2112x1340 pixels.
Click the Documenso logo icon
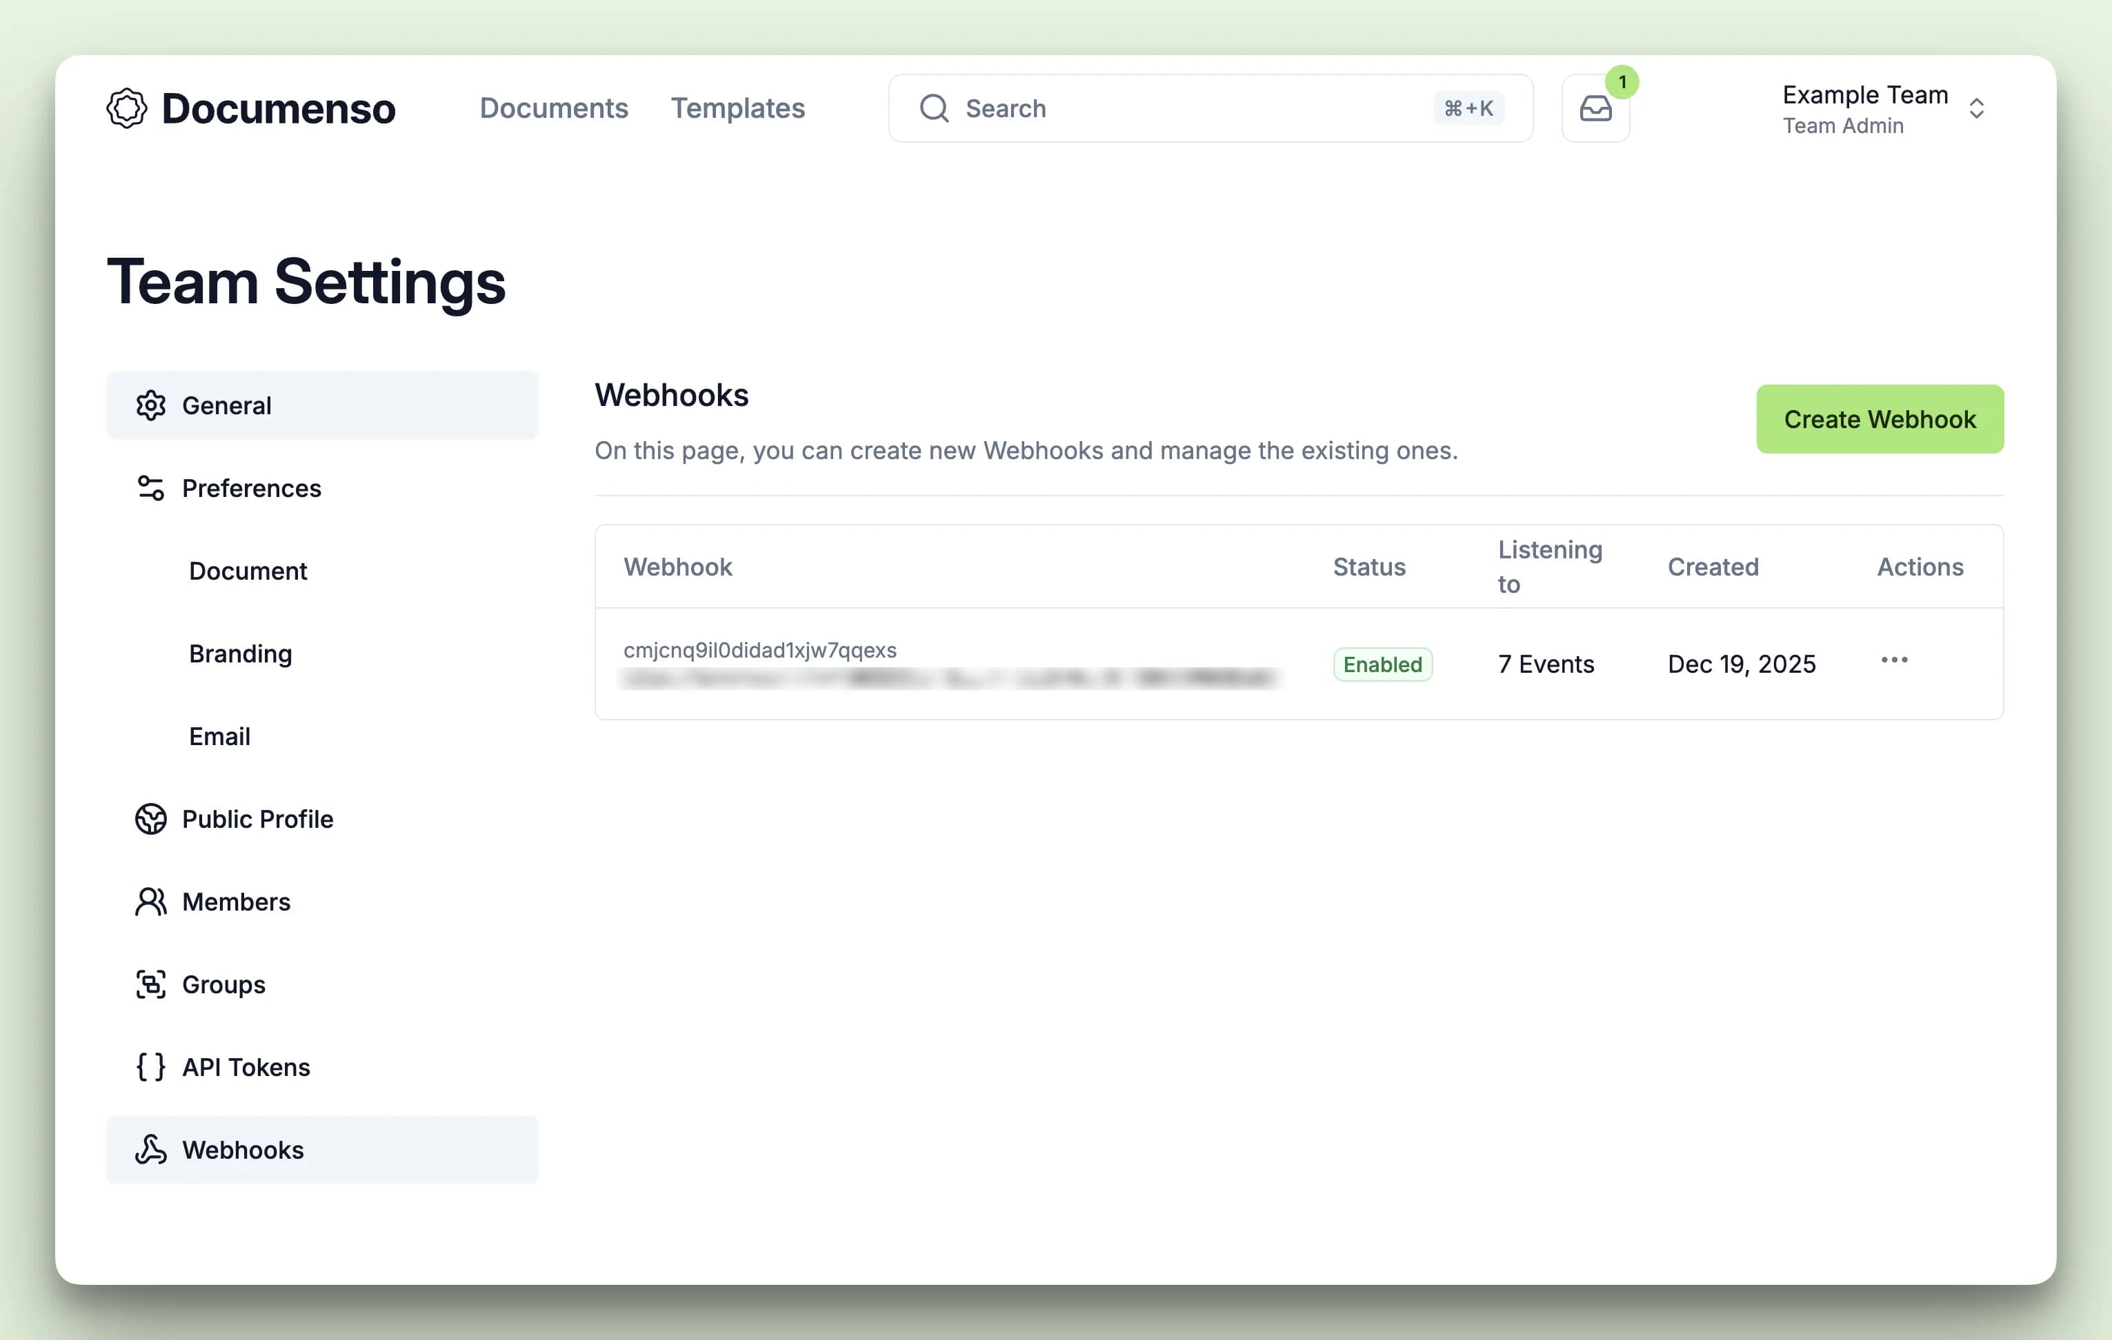click(x=128, y=108)
